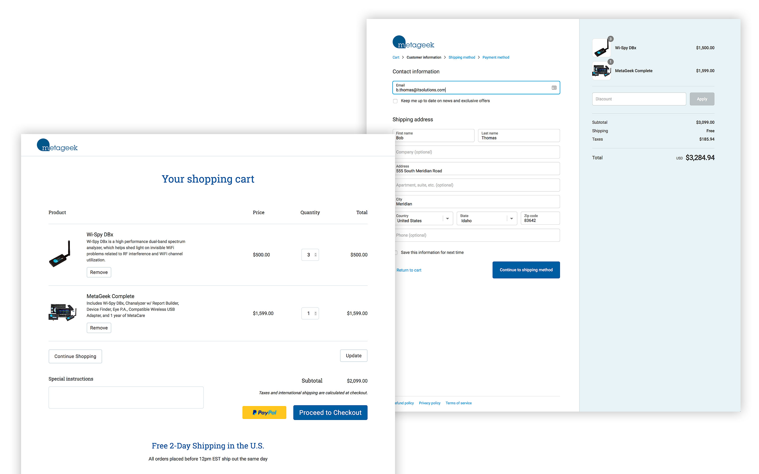Click the Update cart button
The image size is (759, 474).
click(x=353, y=356)
